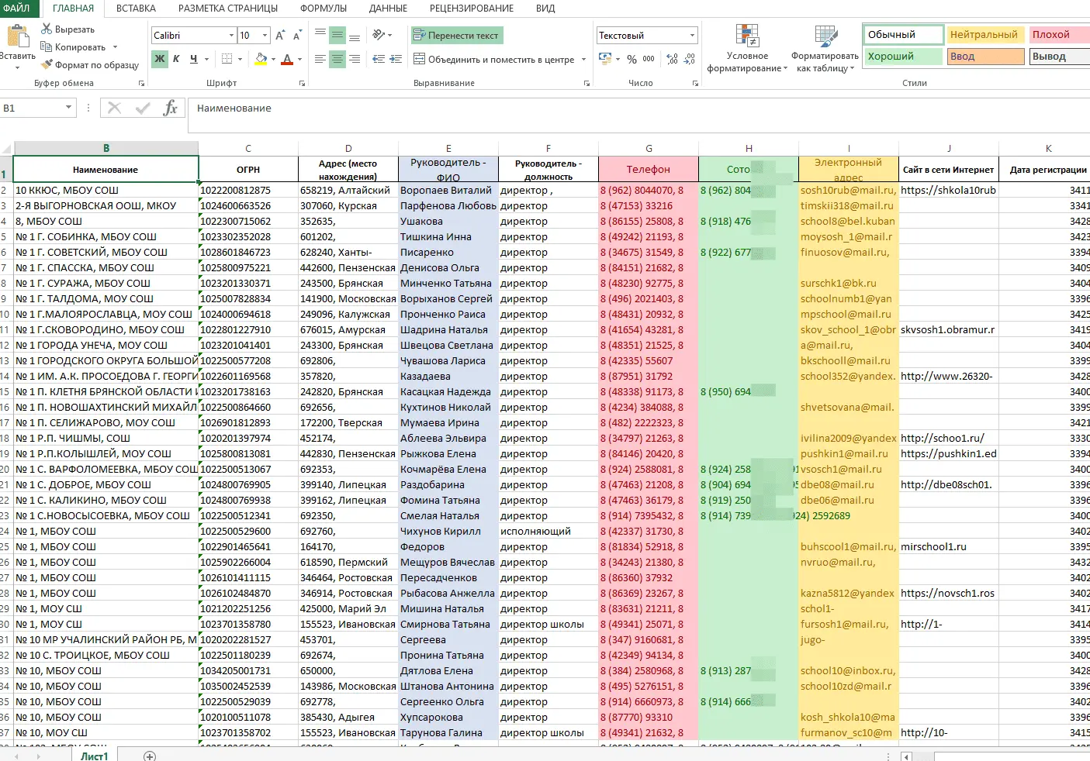Open number format Текстовый dropdown

(692, 36)
